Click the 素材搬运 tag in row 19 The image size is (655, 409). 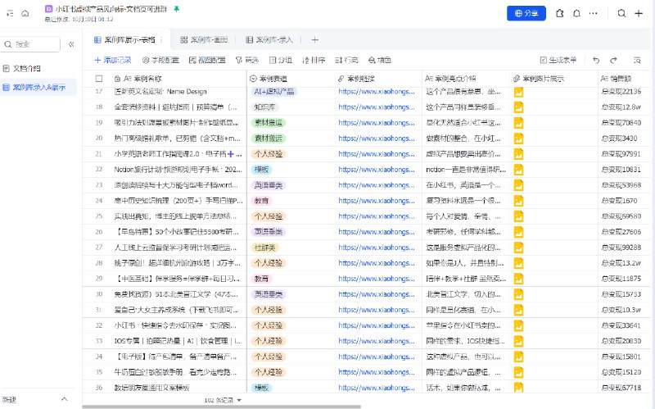click(x=269, y=122)
